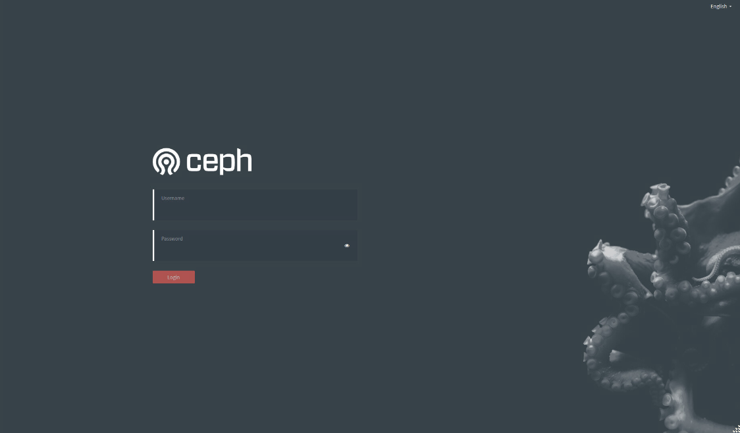
Task: Click the white accent bar of Username field
Action: 153,205
